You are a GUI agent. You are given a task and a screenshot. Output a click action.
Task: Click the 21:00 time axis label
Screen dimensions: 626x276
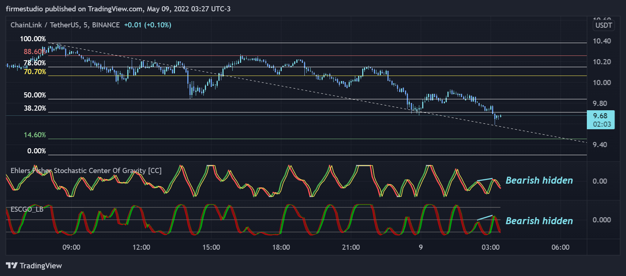point(351,247)
